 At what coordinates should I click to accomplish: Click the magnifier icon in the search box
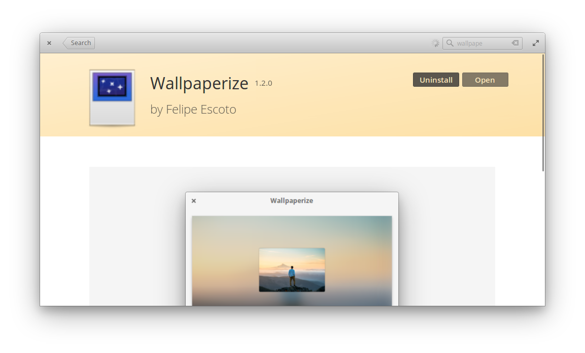pyautogui.click(x=450, y=43)
